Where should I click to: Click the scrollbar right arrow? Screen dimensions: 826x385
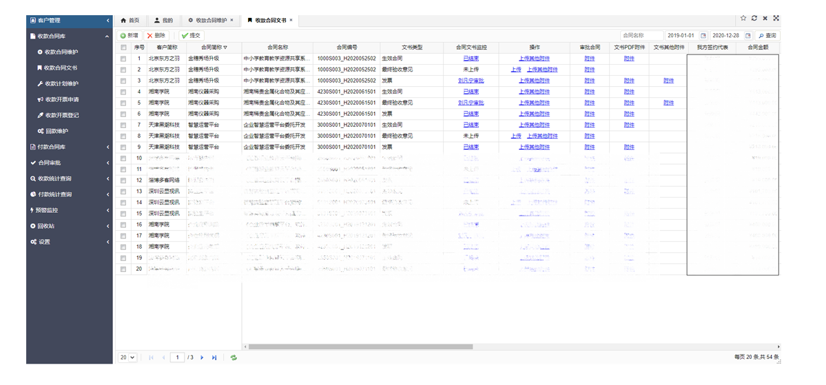[778, 346]
